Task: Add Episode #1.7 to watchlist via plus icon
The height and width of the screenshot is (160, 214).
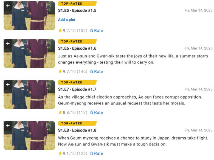Action: click(x=8, y=85)
